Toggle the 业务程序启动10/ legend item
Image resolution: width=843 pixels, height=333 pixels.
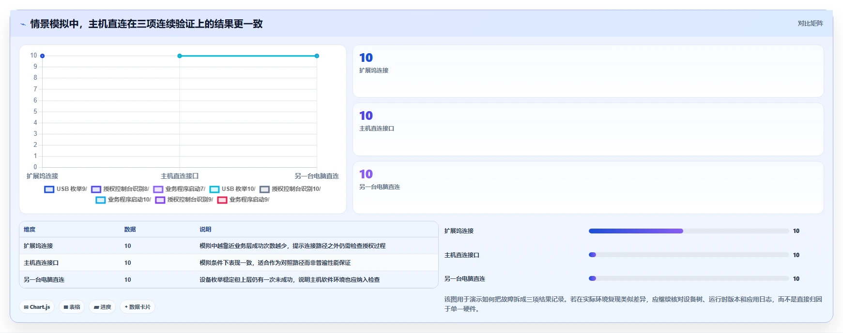pyautogui.click(x=123, y=200)
